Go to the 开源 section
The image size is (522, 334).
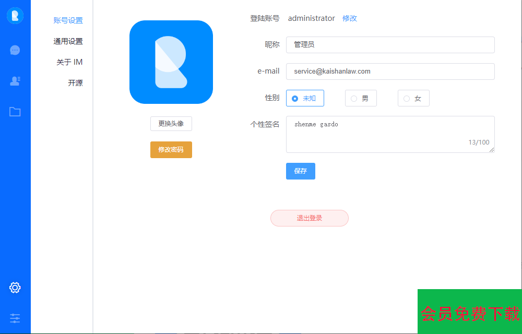75,83
